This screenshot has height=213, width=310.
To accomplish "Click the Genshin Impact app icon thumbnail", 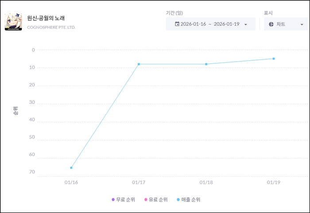I will (x=13, y=21).
